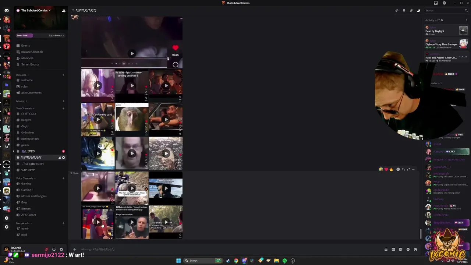The width and height of the screenshot is (471, 265).
Task: Seek on the top video progress bar
Action: [x=125, y=58]
